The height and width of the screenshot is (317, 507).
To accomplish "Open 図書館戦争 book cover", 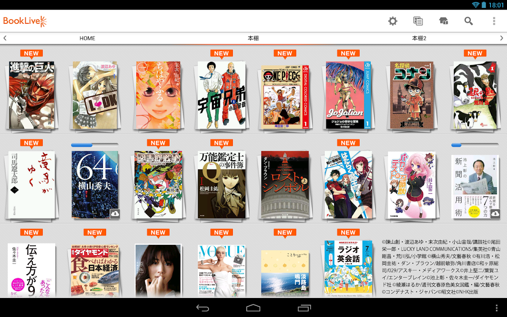I will click(158, 185).
